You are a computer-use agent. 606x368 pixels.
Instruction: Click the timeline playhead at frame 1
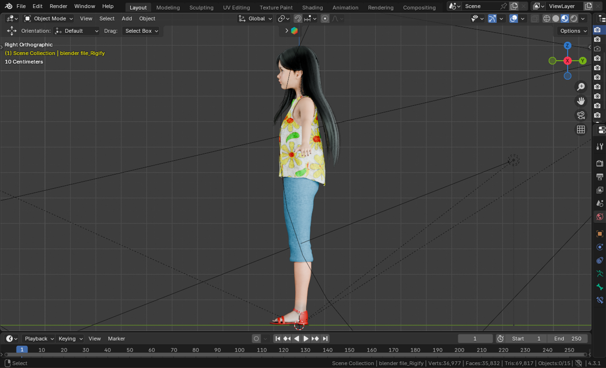click(22, 349)
